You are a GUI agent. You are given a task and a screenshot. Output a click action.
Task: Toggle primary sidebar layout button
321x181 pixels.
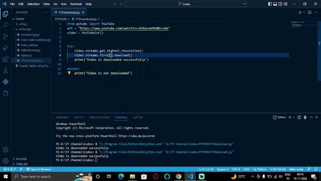pyautogui.click(x=270, y=4)
